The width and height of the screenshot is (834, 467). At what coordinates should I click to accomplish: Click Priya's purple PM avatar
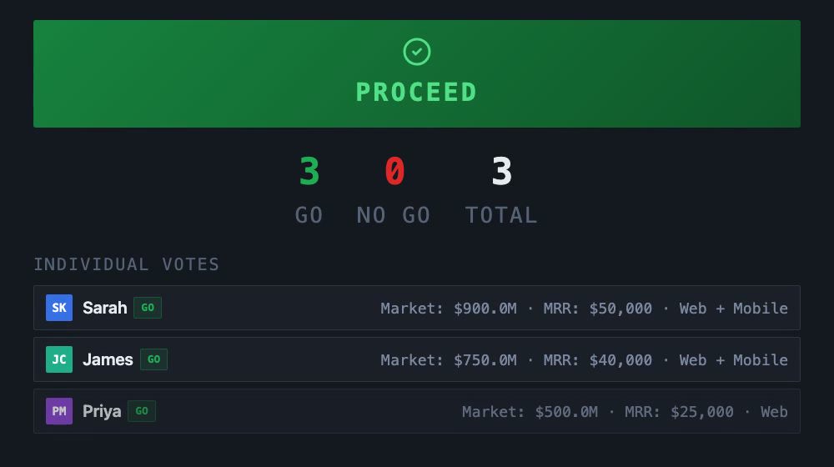[59, 411]
